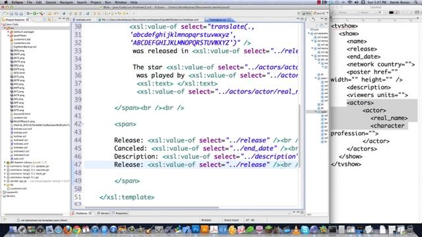Toggle Link with Editor in Project Explorer

click(x=49, y=20)
